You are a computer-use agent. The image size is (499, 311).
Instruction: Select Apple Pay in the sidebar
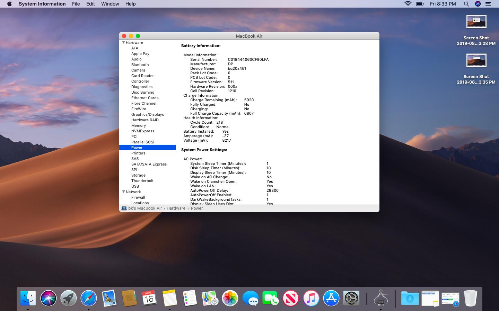(140, 54)
